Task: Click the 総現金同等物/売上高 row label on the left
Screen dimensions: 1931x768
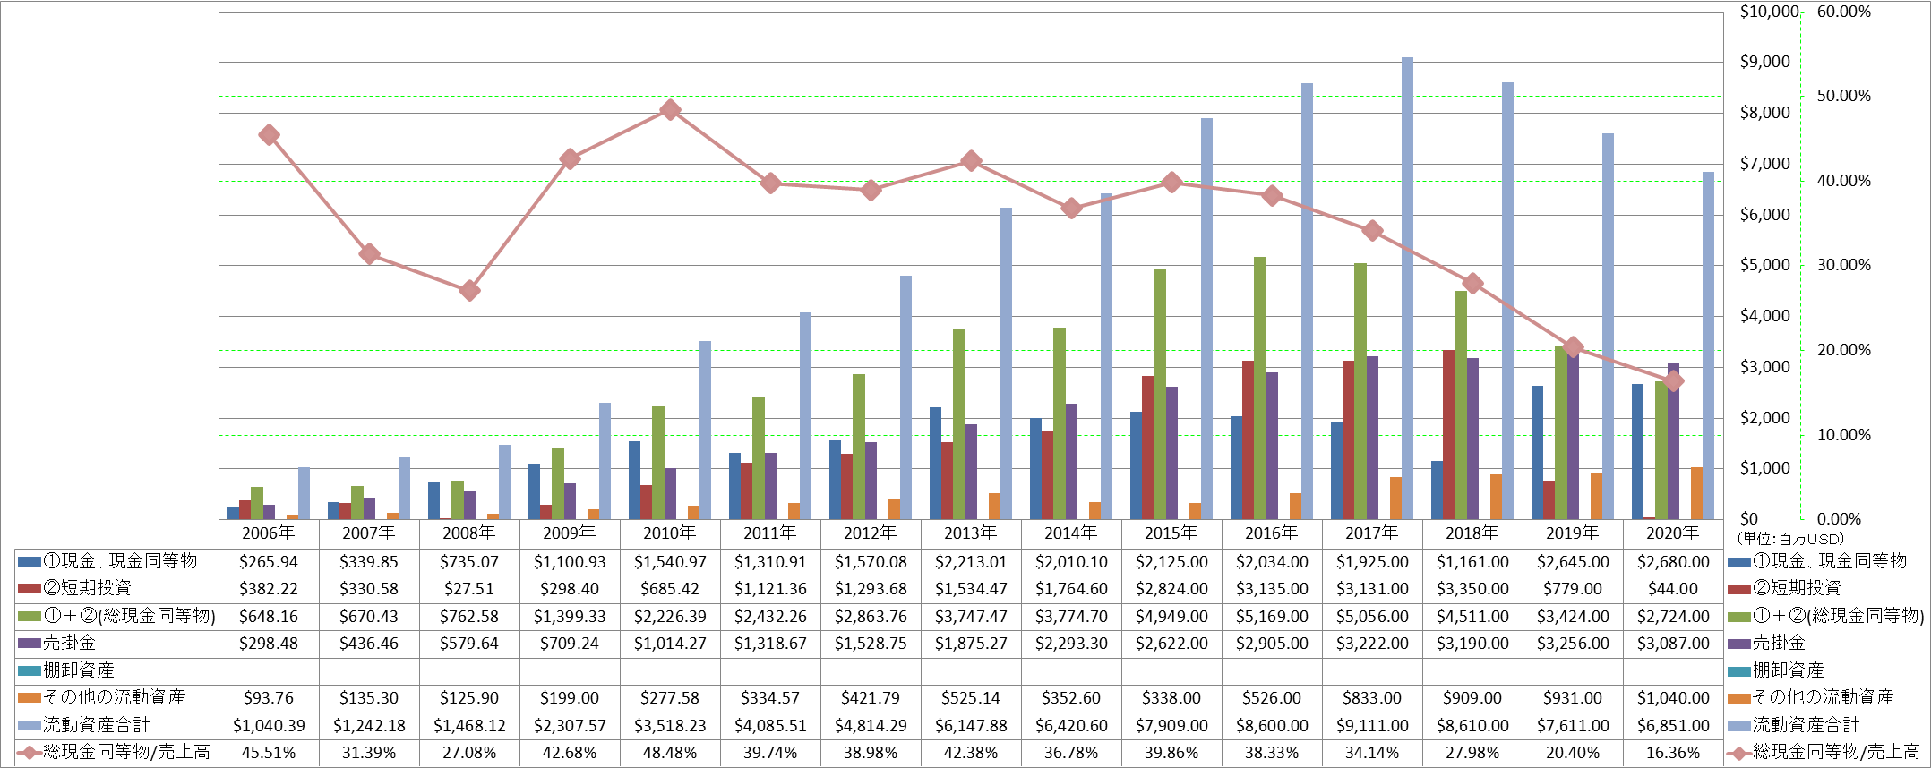Action: 126,752
